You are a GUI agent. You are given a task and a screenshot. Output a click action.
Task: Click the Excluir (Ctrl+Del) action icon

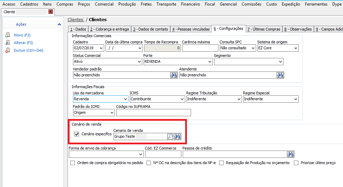click(8, 50)
